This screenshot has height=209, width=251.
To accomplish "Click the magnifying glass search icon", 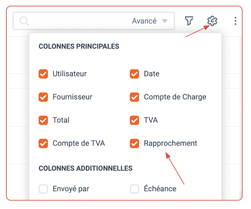I will (x=24, y=21).
